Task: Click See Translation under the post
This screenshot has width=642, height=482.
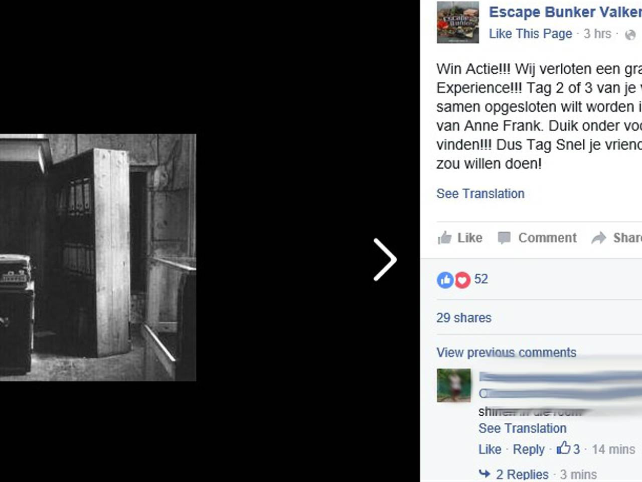Action: [x=480, y=194]
